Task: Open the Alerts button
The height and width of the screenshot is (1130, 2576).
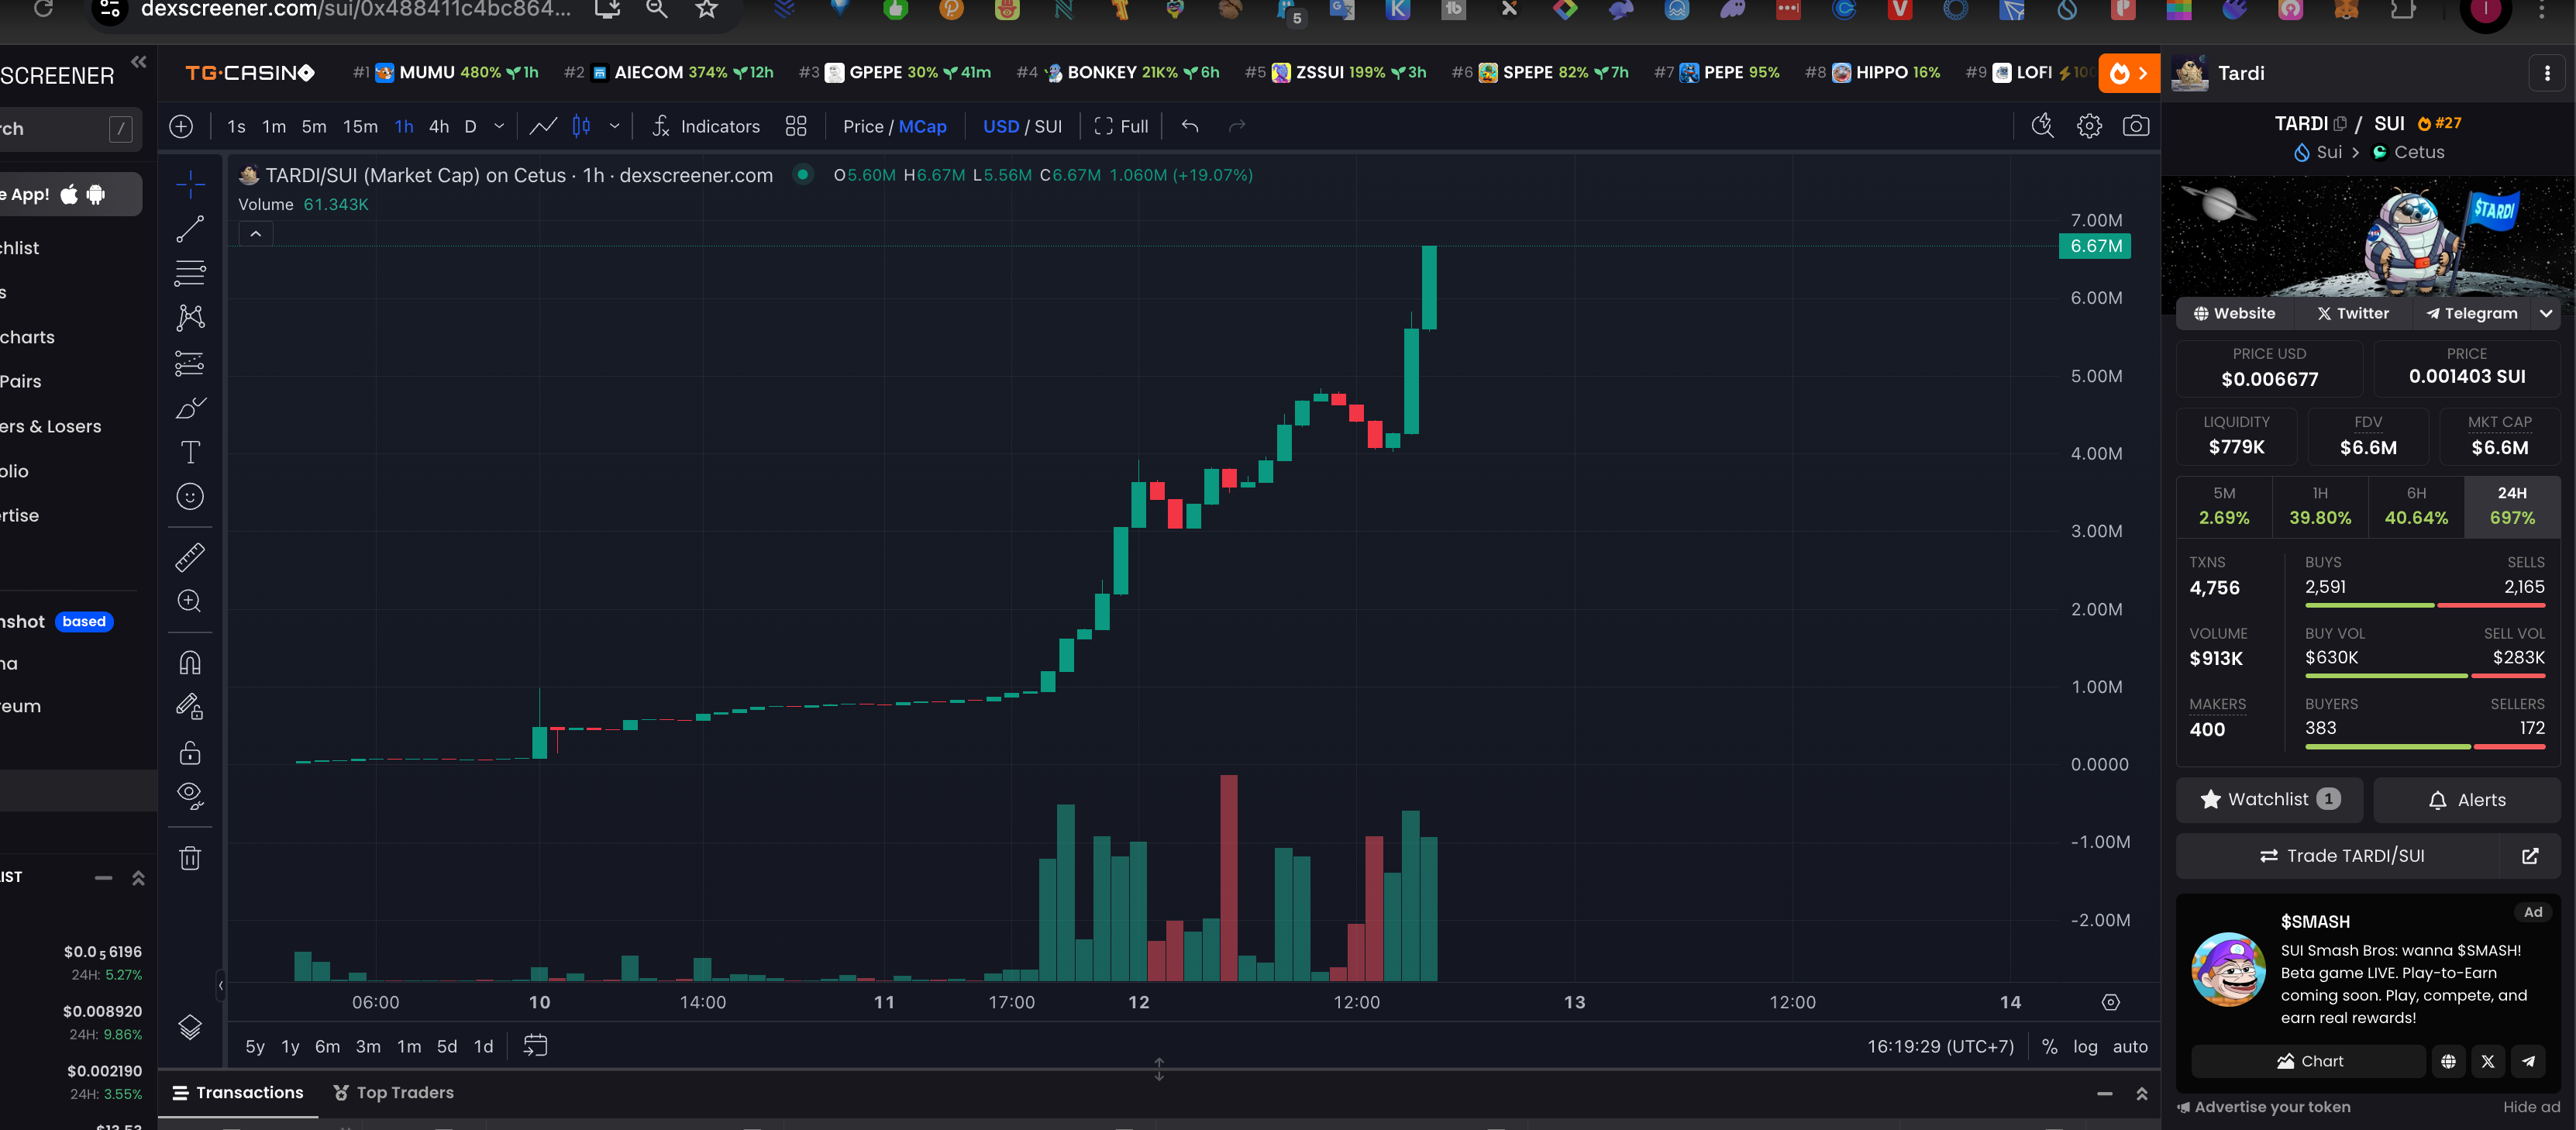Action: tap(2466, 800)
